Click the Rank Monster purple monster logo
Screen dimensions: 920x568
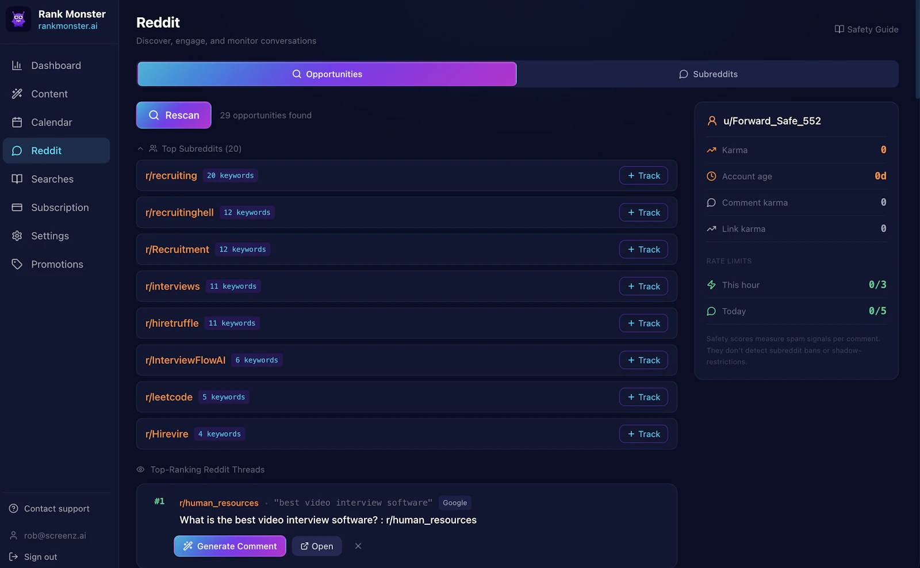[x=18, y=20]
